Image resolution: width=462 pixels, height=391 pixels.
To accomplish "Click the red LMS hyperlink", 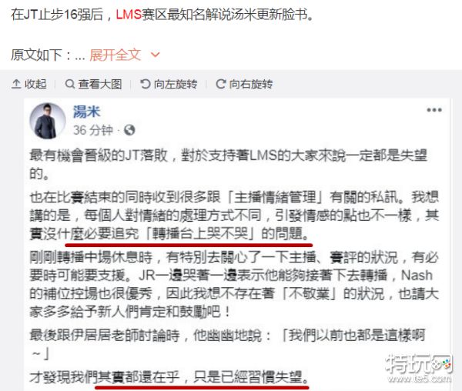I will (x=129, y=14).
